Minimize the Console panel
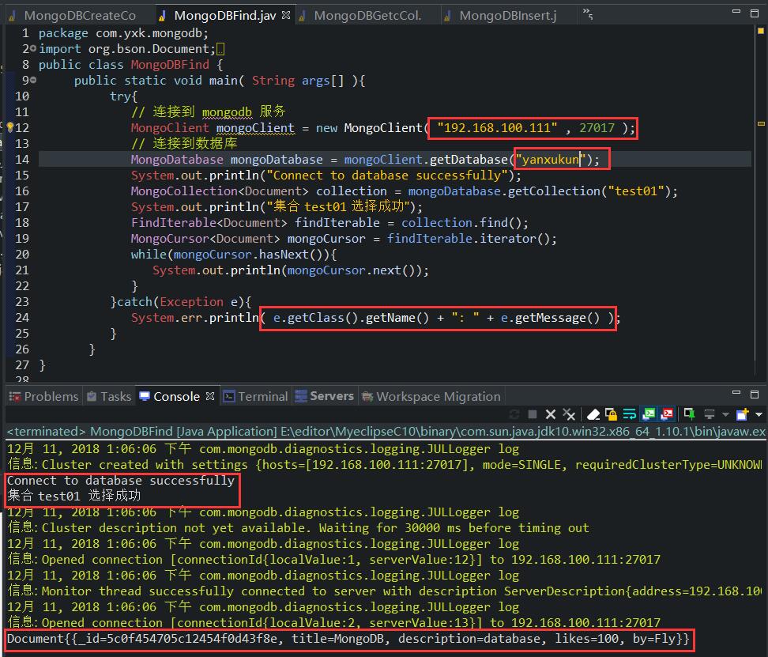 736,392
